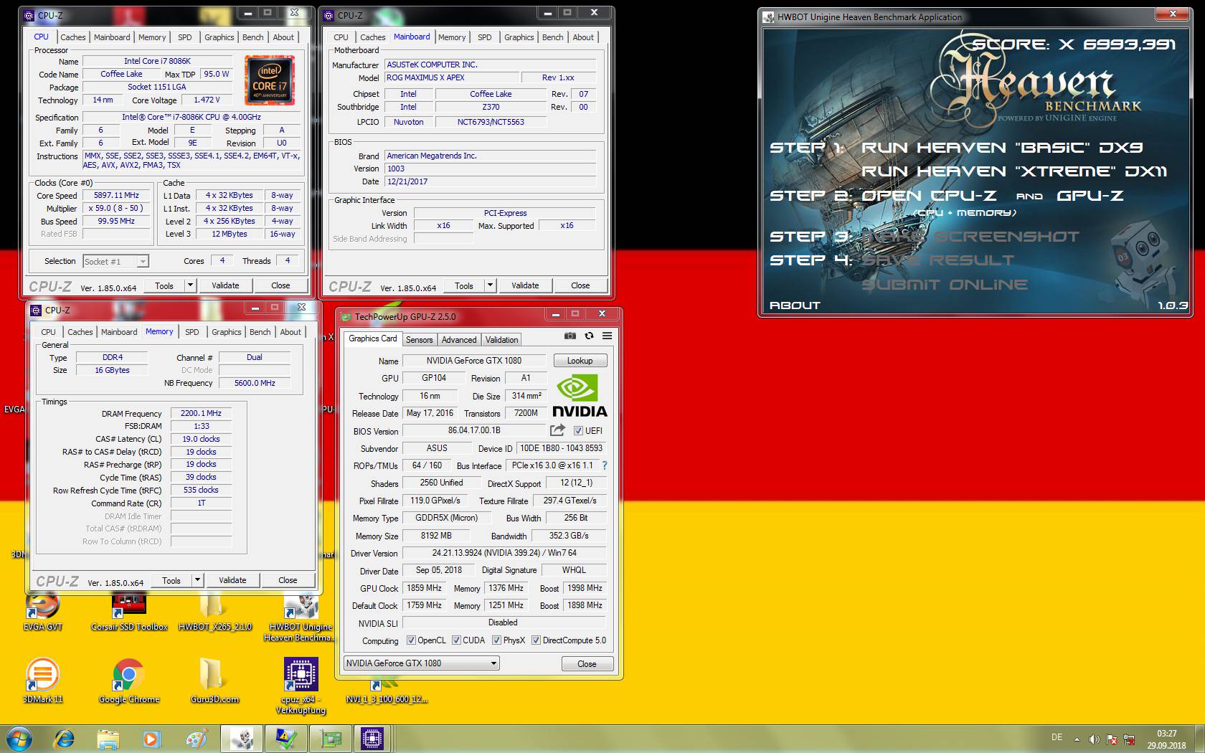Open About tab in the CPU tab window
Image resolution: width=1205 pixels, height=753 pixels.
[283, 37]
